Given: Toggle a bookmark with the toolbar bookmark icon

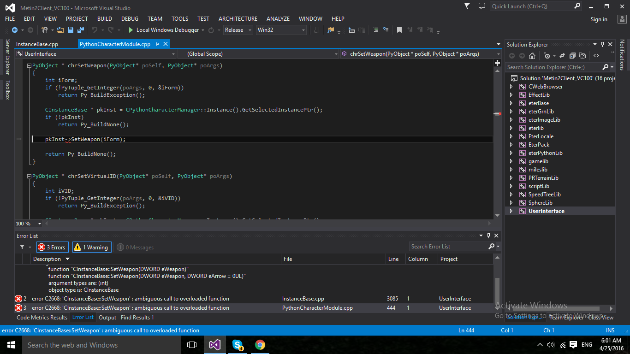Looking at the screenshot, I should click(x=399, y=30).
